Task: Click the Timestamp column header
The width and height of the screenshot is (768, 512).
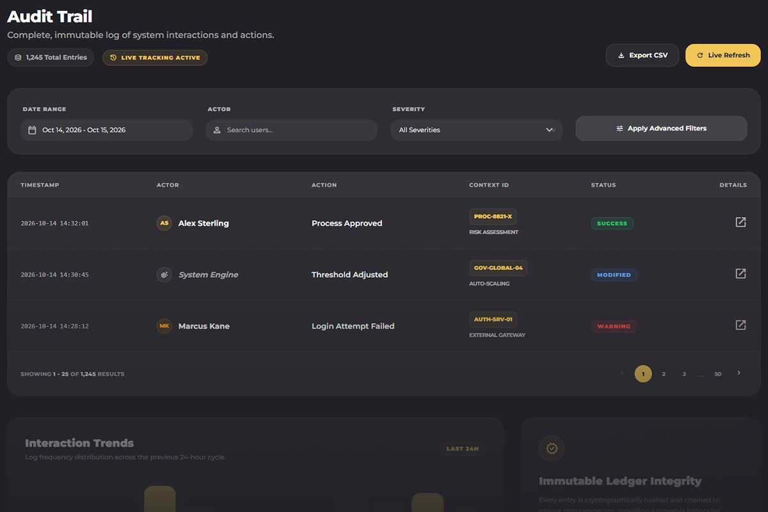Action: point(40,185)
